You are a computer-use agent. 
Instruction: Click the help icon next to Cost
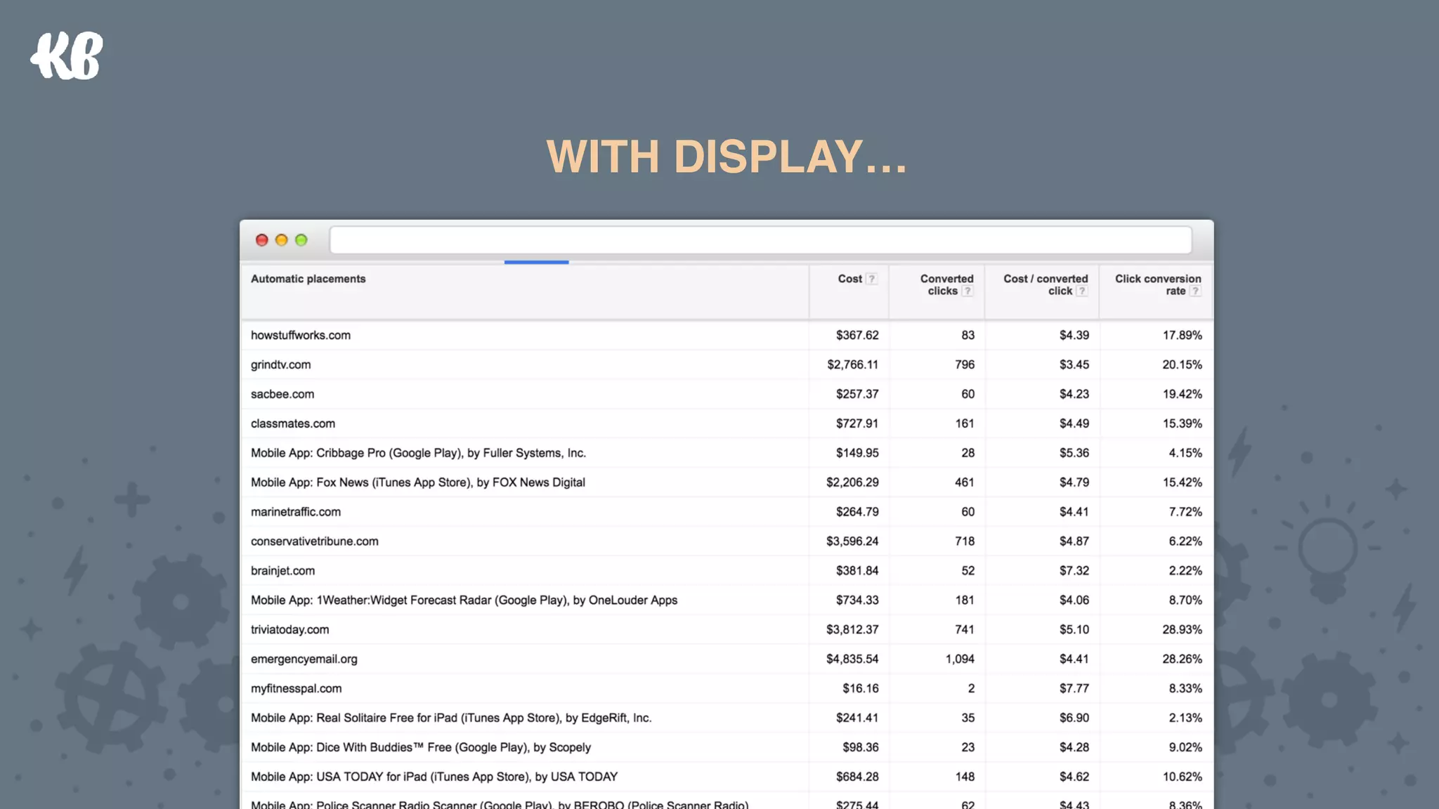point(871,279)
